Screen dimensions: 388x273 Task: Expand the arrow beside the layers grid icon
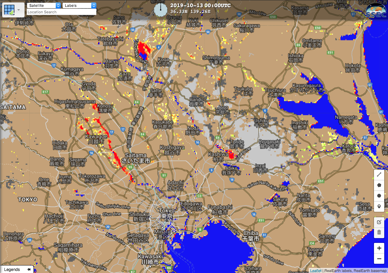tap(19, 10)
